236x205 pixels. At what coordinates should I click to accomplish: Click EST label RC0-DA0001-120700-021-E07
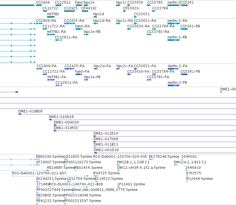pos(39,173)
